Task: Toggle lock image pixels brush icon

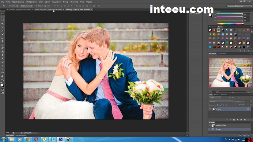Action: click(x=220, y=105)
